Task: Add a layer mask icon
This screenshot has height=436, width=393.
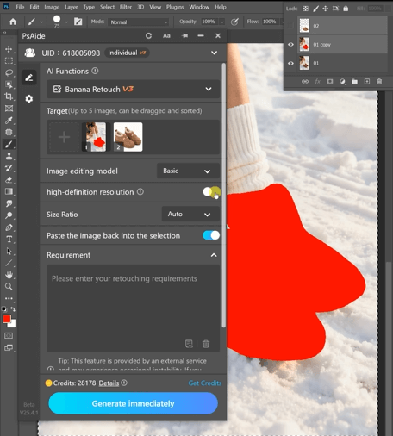Action: coord(330,82)
